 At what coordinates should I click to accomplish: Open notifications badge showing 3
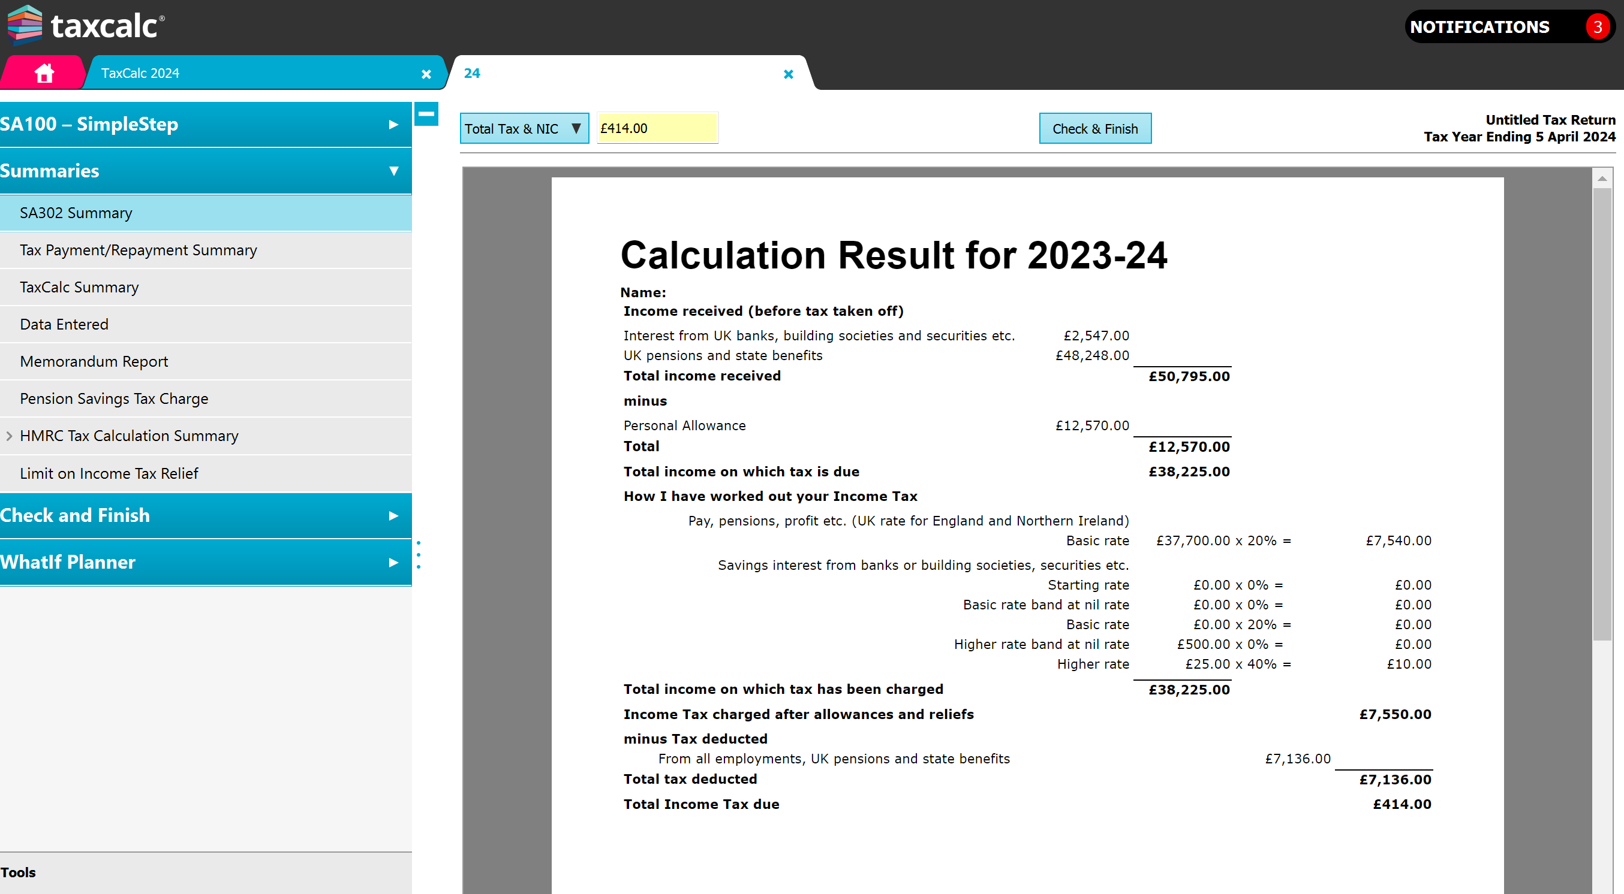(1597, 26)
